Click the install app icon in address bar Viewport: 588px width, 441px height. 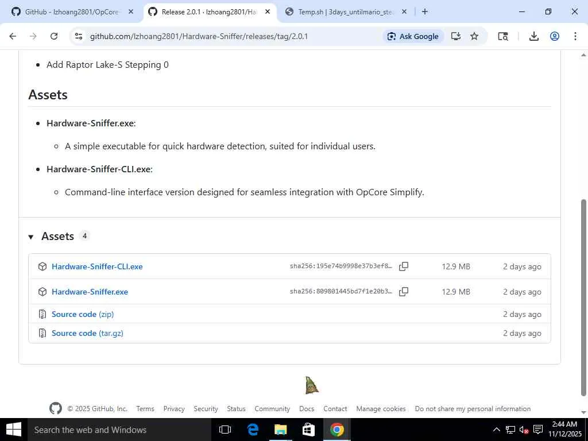[455, 36]
